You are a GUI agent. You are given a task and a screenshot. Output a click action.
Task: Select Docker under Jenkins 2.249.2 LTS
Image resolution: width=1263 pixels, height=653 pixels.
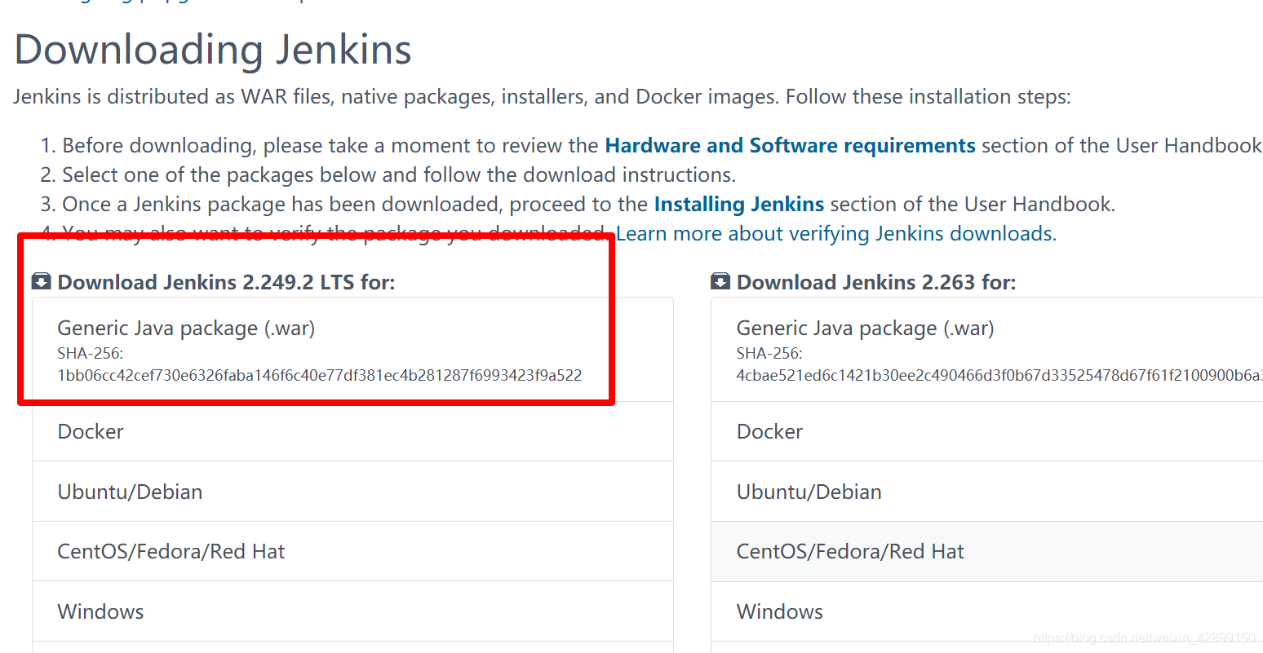352,431
